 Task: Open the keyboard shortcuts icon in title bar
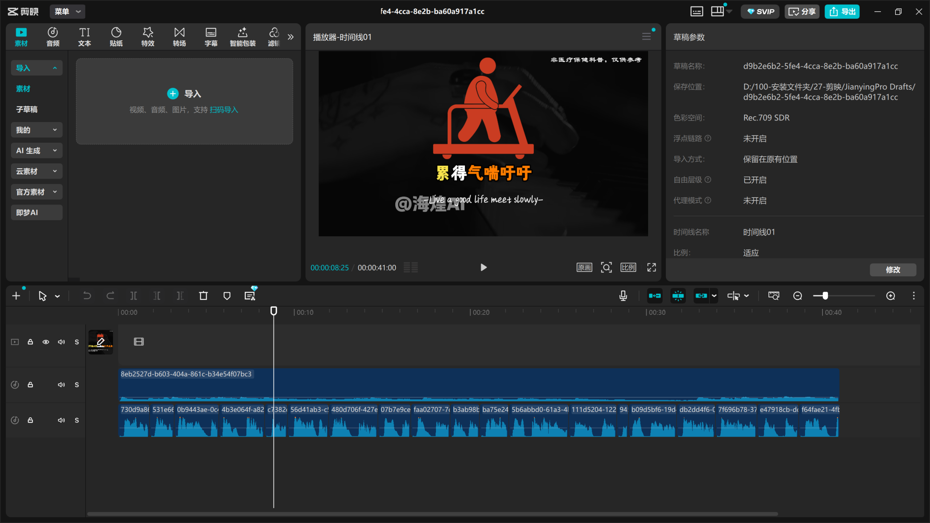pyautogui.click(x=696, y=12)
